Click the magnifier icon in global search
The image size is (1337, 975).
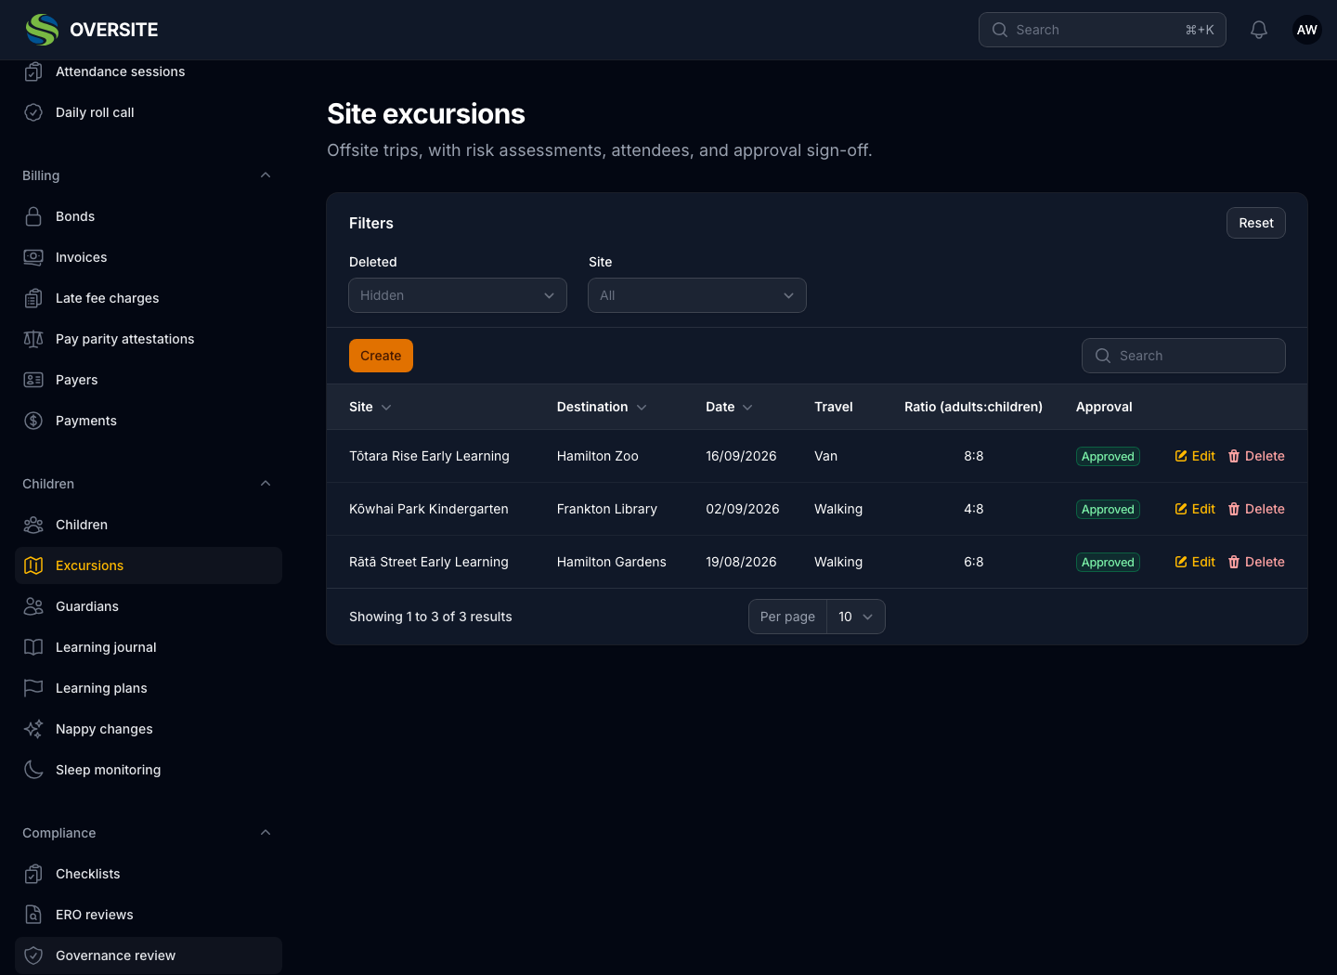(1000, 30)
